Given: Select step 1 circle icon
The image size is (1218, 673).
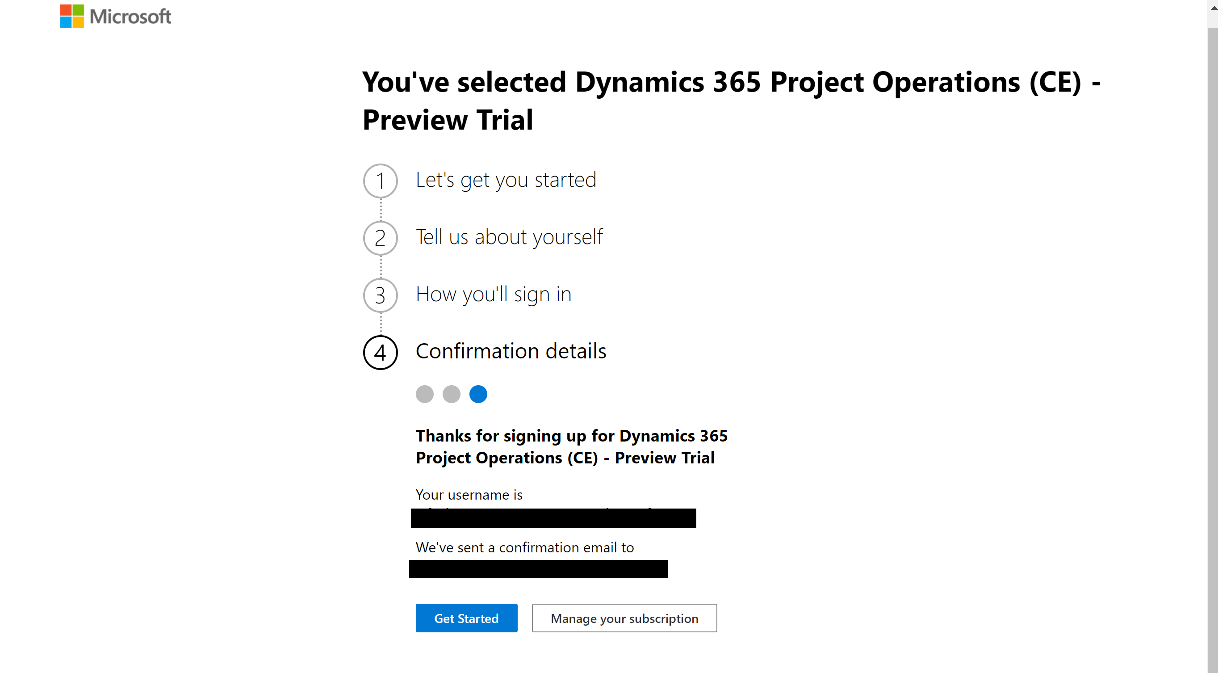Looking at the screenshot, I should [x=380, y=181].
